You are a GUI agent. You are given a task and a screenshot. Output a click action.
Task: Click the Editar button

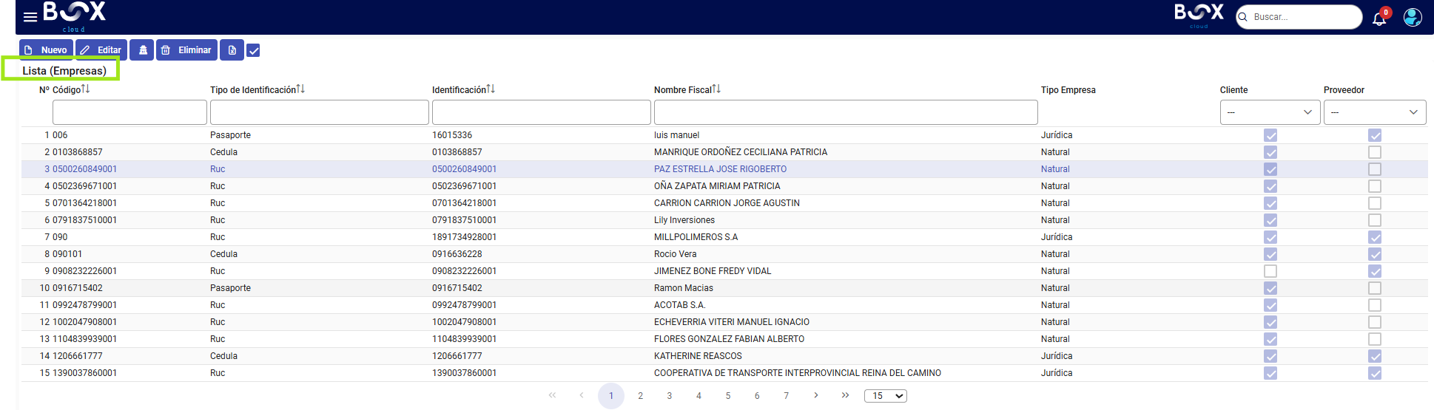tap(101, 50)
